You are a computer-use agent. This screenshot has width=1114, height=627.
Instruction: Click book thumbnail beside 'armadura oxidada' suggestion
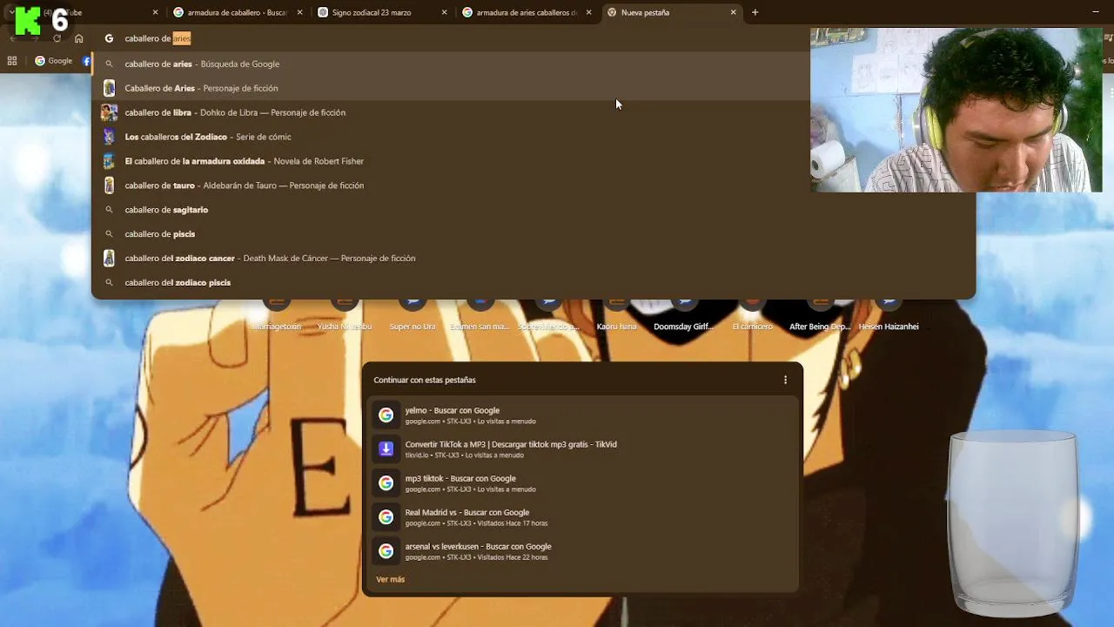pos(109,161)
